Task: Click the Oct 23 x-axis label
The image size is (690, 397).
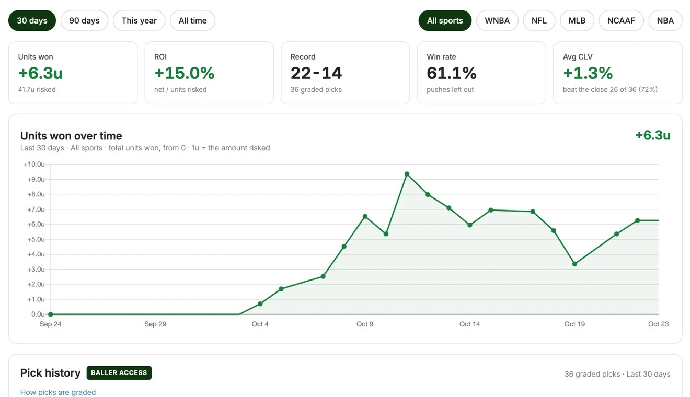Action: tap(659, 324)
